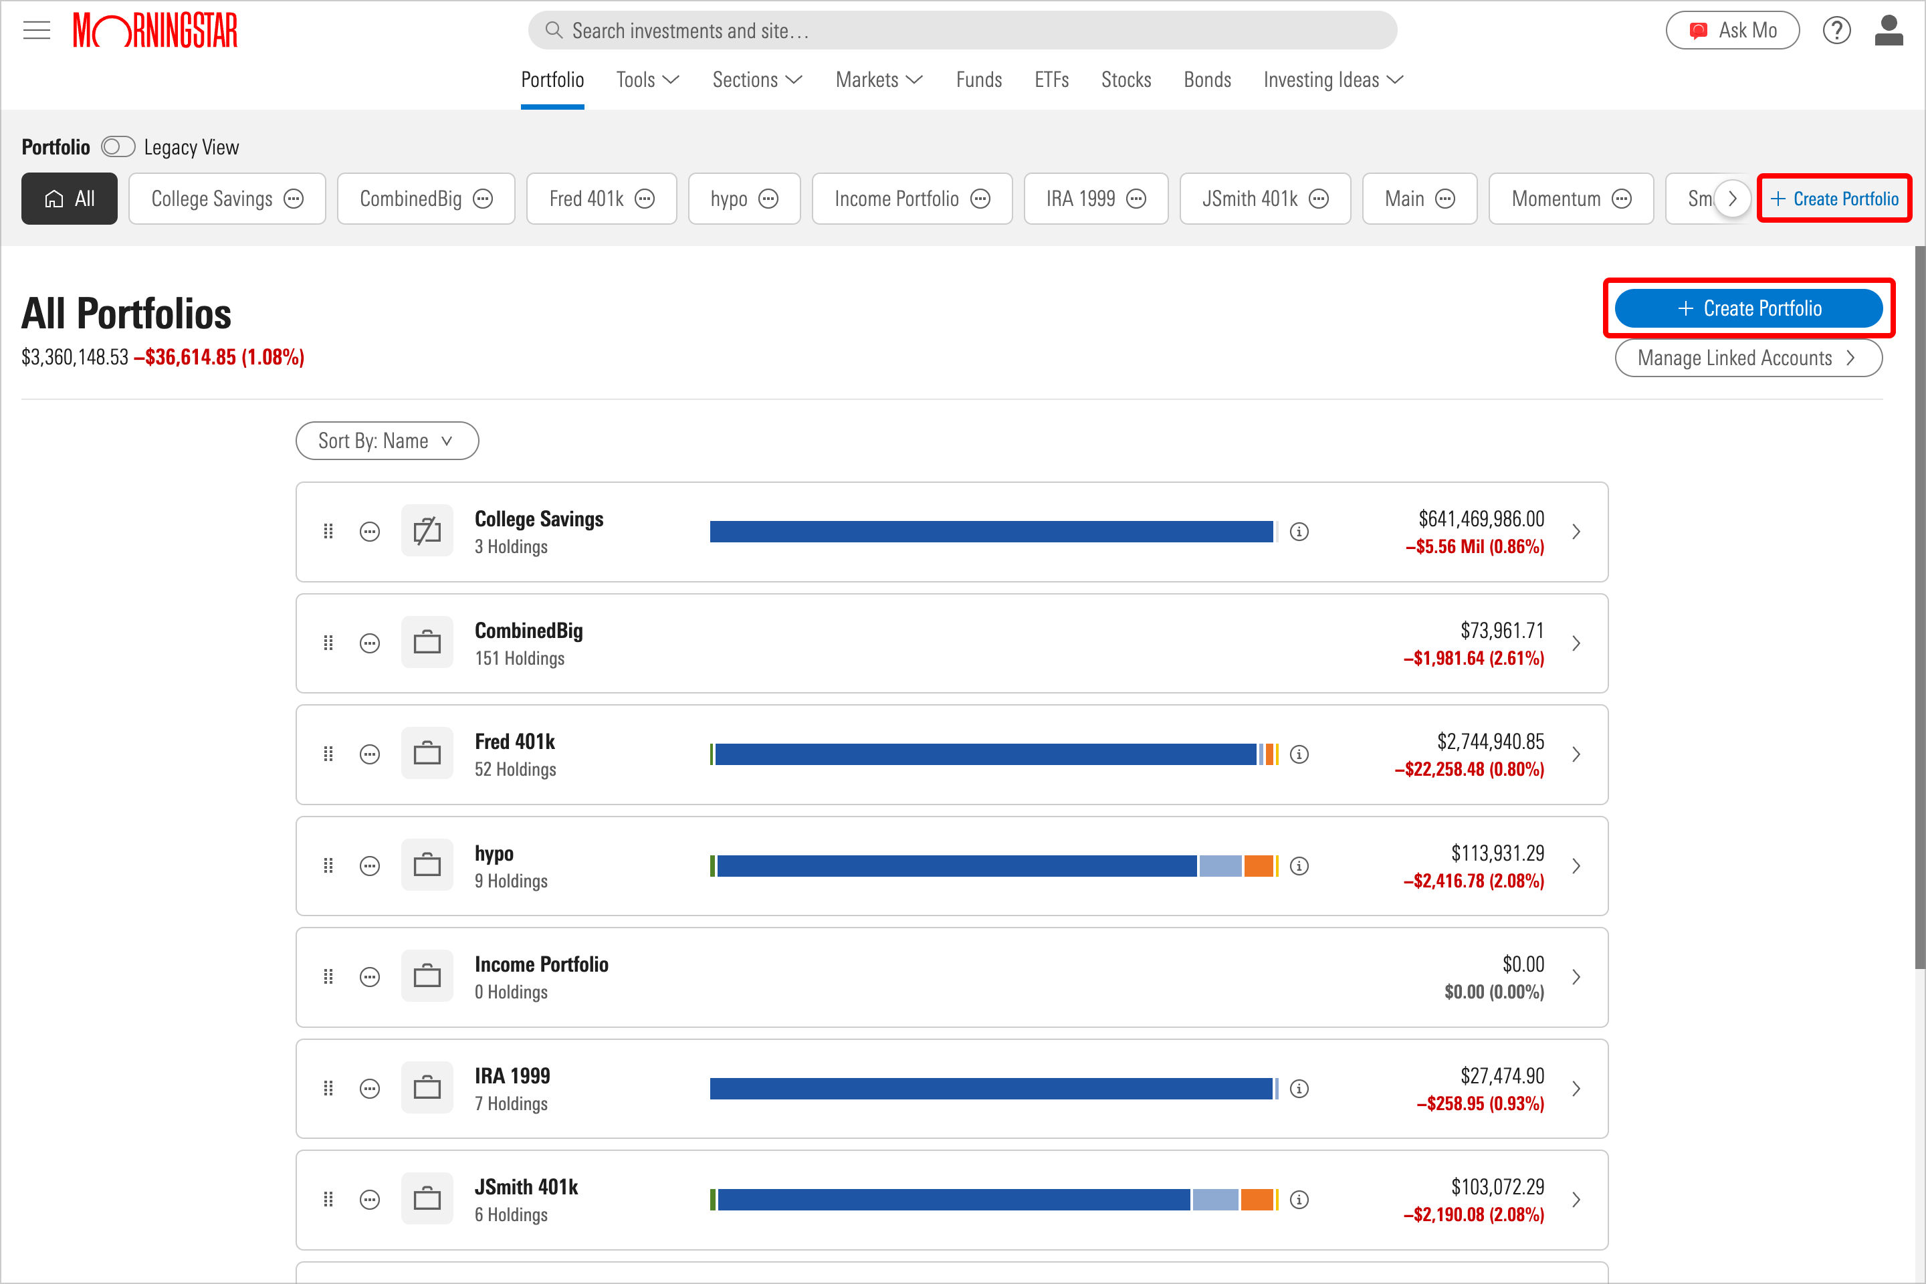Show allocation info for IRA 1999

coord(1299,1088)
